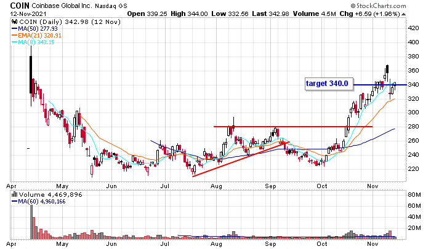Click the 360 price axis label

click(x=414, y=71)
